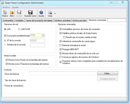Screen dimensions: 130x104
Task: Select IP de la consola radio button
Action: point(5,40)
